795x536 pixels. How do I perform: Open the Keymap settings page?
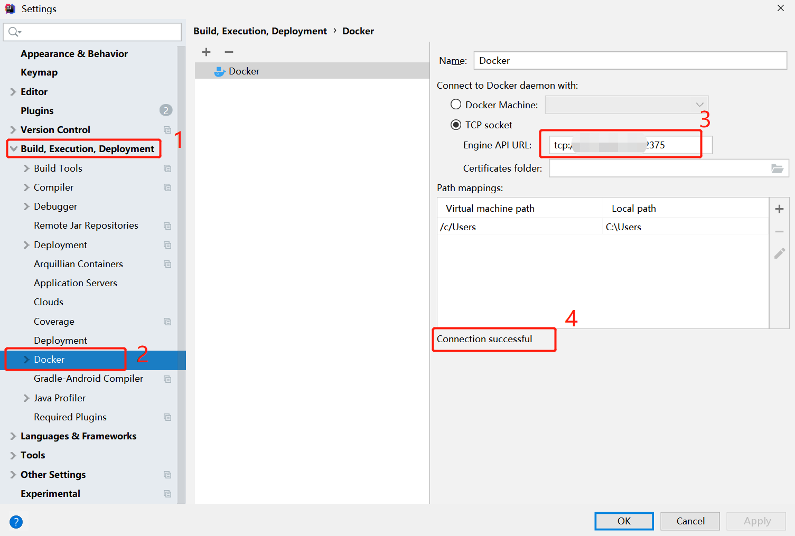tap(39, 72)
